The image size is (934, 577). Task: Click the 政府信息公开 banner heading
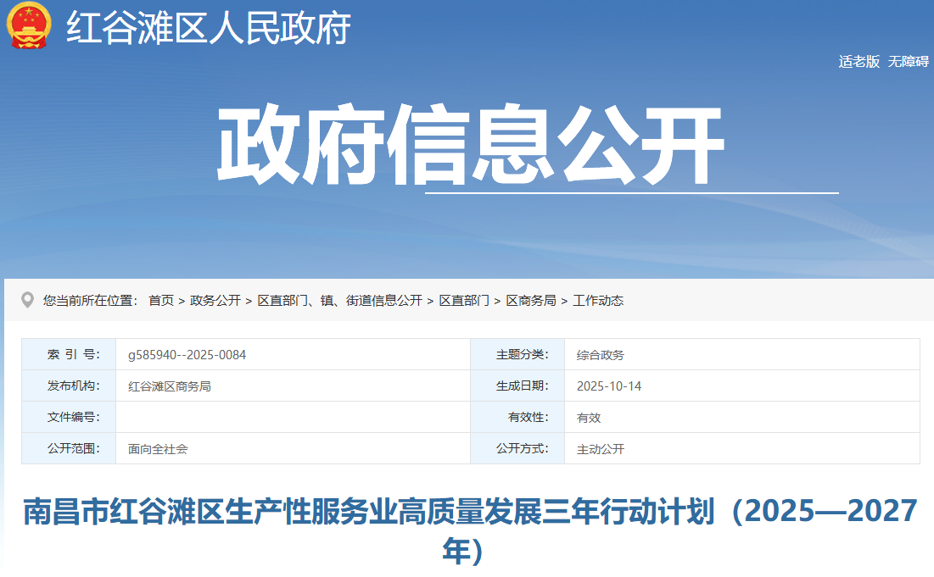point(471,144)
